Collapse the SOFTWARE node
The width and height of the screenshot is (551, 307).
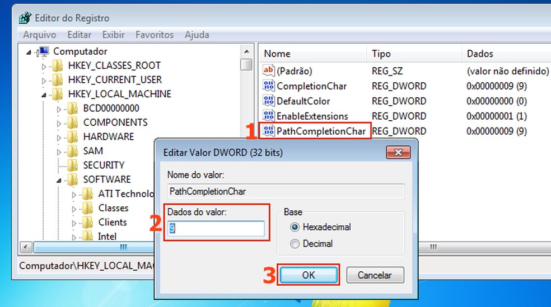click(59, 181)
